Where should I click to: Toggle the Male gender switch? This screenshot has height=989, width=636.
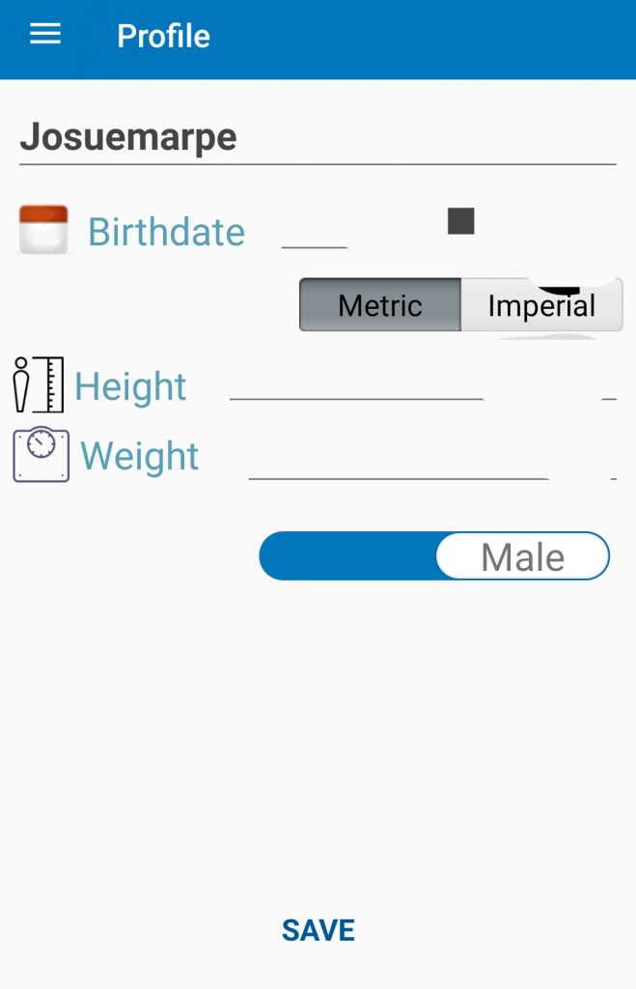[522, 556]
